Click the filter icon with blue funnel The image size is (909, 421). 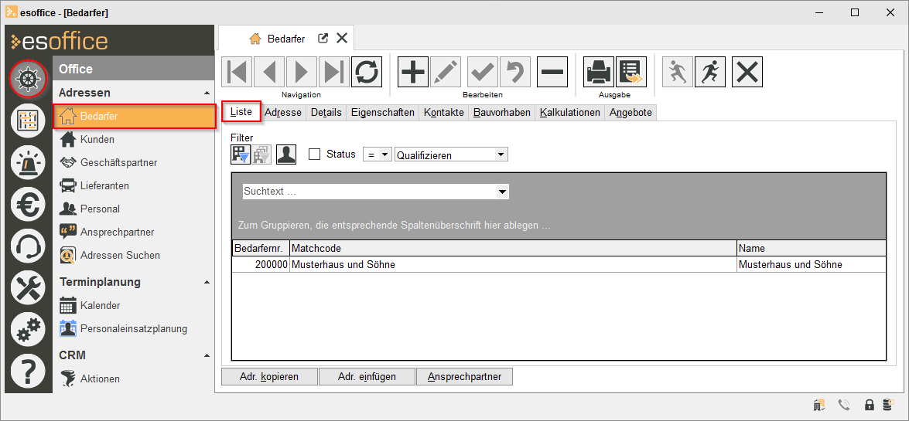pos(240,154)
